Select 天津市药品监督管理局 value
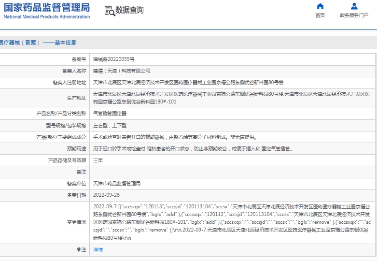377x261 pixels. point(117,184)
